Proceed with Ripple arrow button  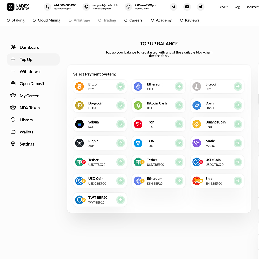120,143
